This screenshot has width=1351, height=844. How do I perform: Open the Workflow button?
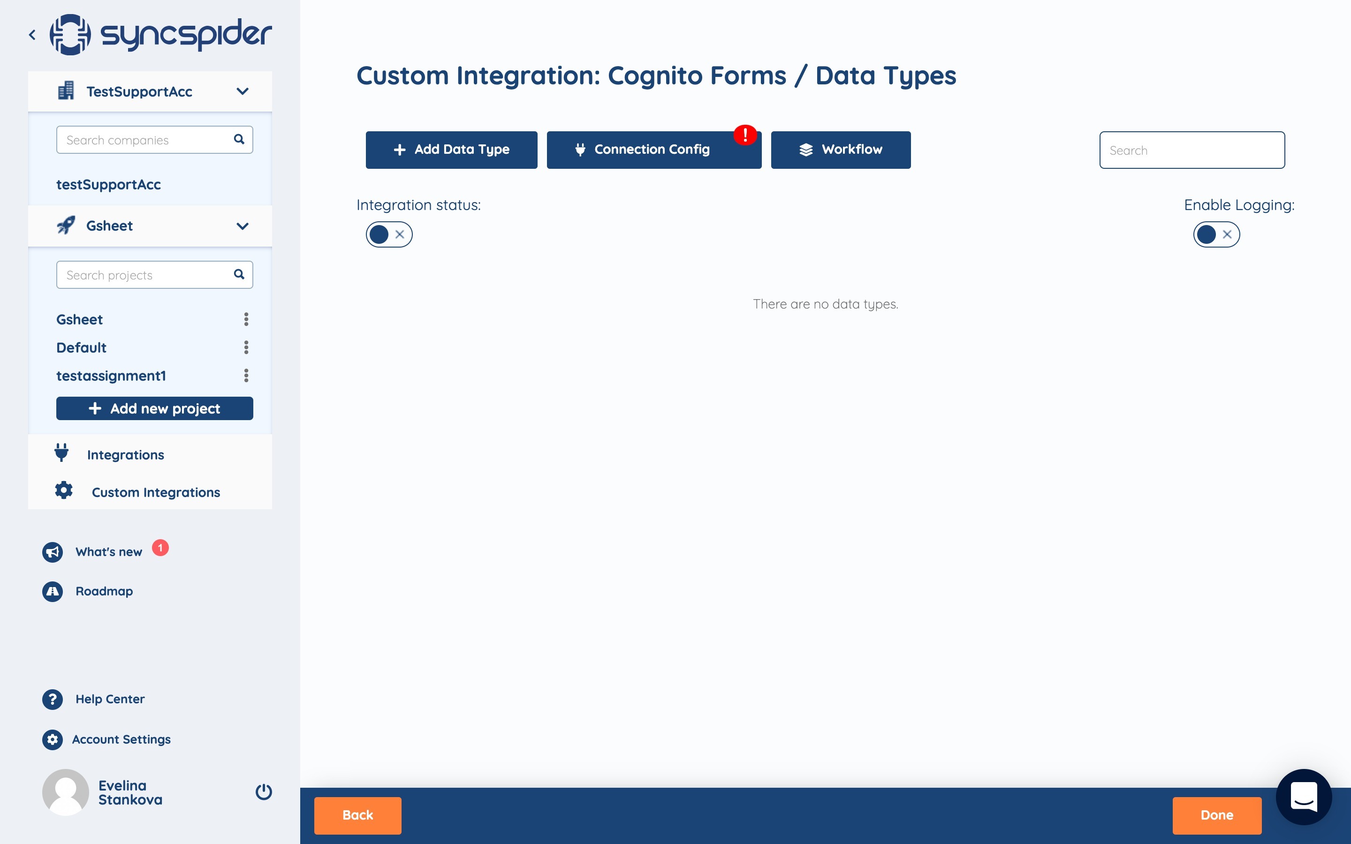pos(840,150)
